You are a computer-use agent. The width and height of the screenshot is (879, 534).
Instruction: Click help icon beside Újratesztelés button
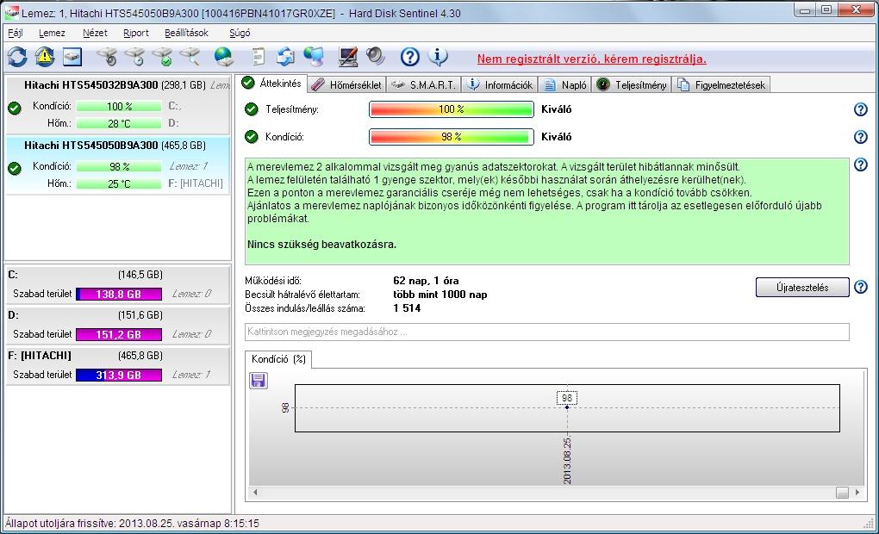click(x=861, y=288)
